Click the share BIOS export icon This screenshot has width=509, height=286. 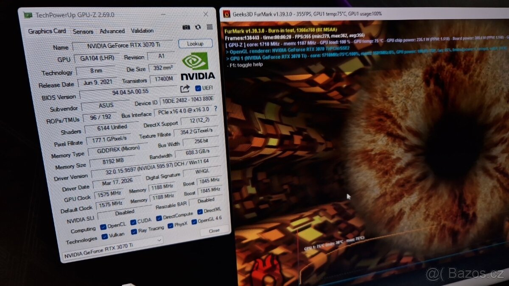click(185, 89)
